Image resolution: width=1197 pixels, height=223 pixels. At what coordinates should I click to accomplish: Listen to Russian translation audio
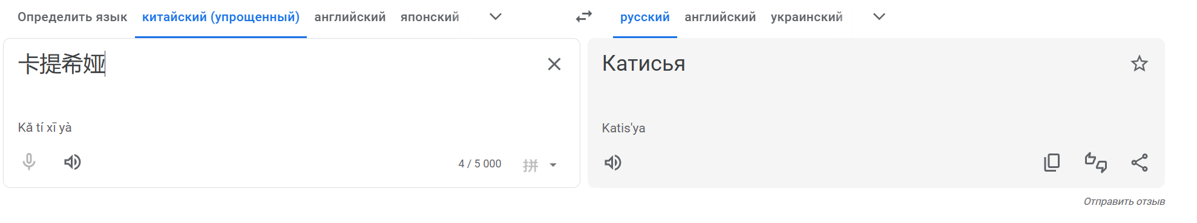pos(612,163)
